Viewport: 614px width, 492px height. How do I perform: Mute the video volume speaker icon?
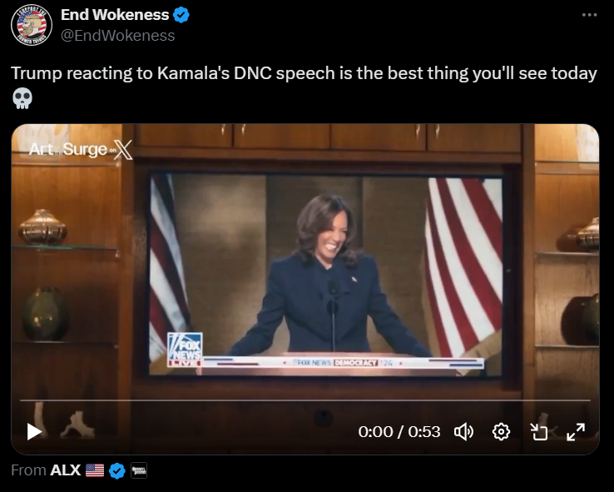pyautogui.click(x=463, y=432)
